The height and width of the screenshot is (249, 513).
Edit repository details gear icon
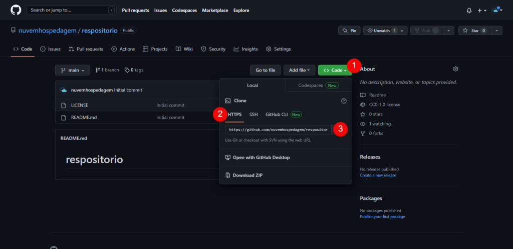(455, 69)
